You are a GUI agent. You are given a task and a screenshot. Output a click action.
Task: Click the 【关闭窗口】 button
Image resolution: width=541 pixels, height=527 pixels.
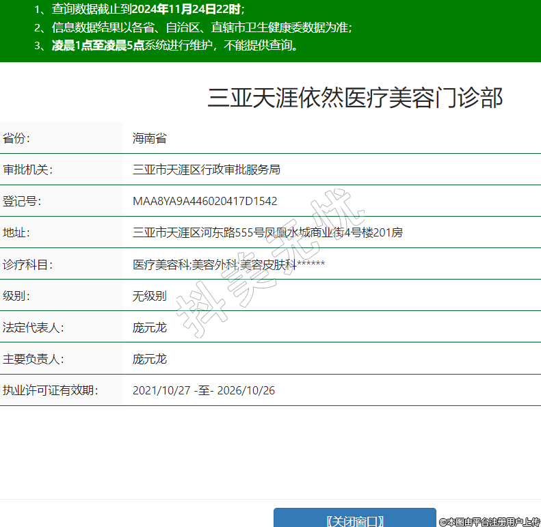point(354,519)
